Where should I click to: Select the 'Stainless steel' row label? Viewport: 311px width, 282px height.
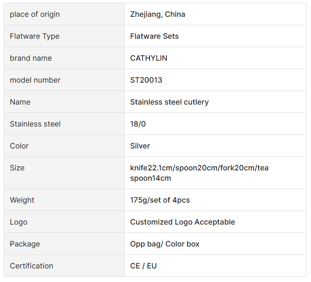[35, 124]
